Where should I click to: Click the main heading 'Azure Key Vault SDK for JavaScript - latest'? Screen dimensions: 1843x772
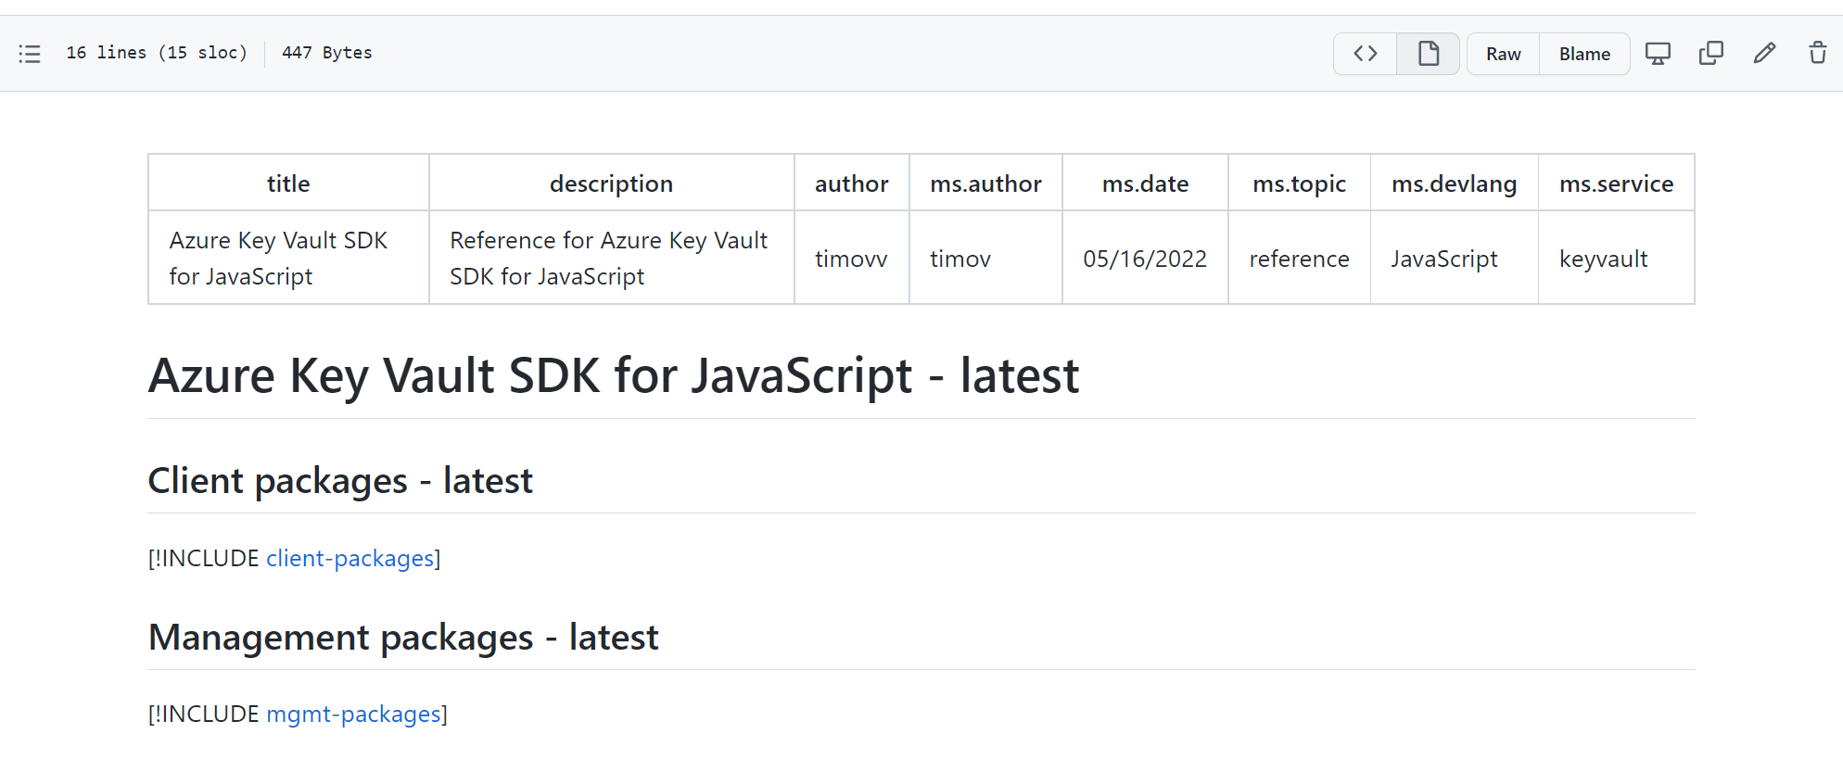(613, 375)
